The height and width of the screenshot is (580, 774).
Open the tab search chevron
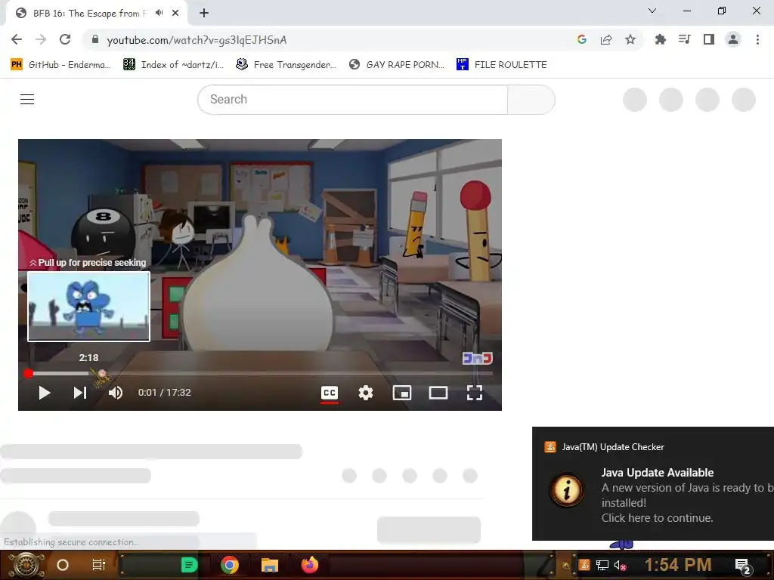(x=652, y=11)
